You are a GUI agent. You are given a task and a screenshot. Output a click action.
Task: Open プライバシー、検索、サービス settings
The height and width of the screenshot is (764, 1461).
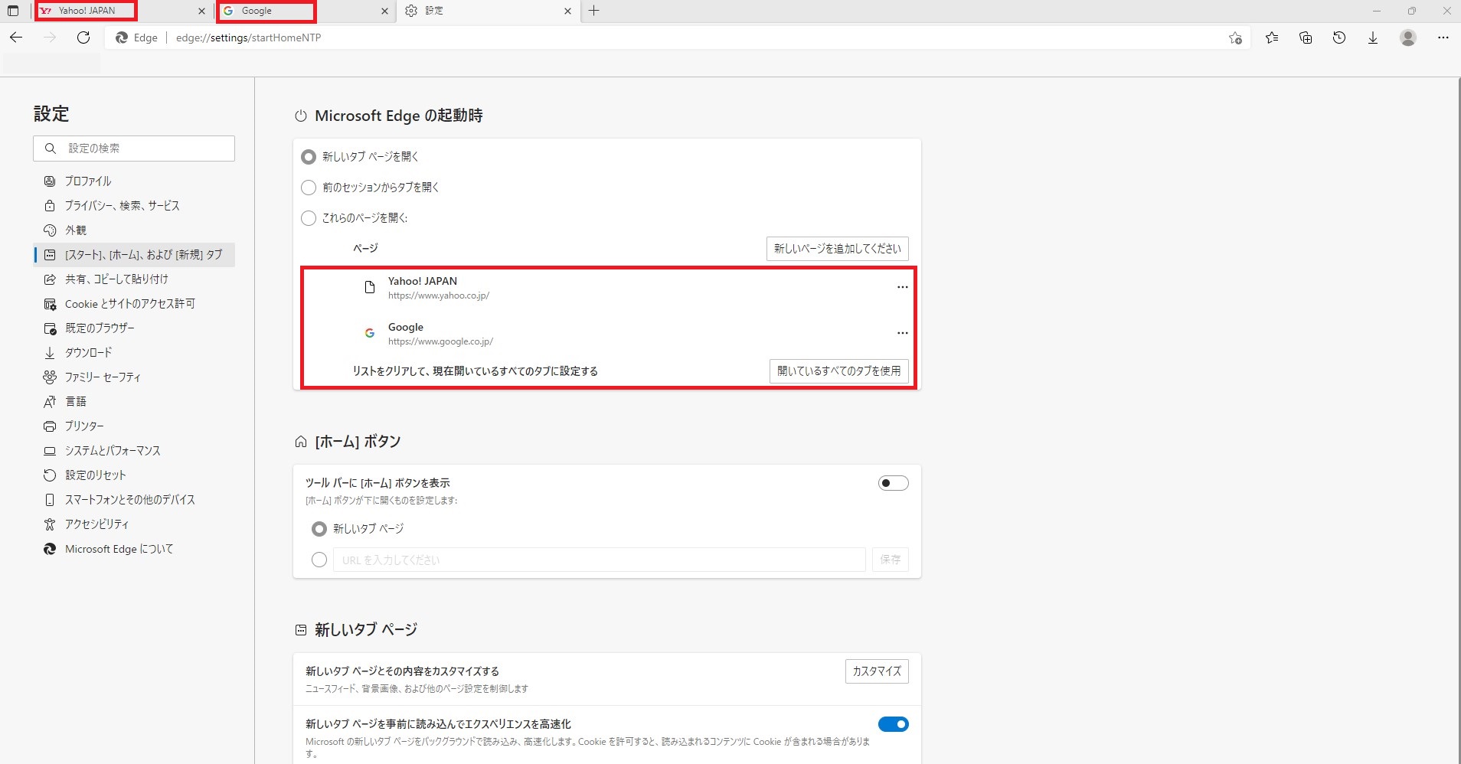(134, 206)
